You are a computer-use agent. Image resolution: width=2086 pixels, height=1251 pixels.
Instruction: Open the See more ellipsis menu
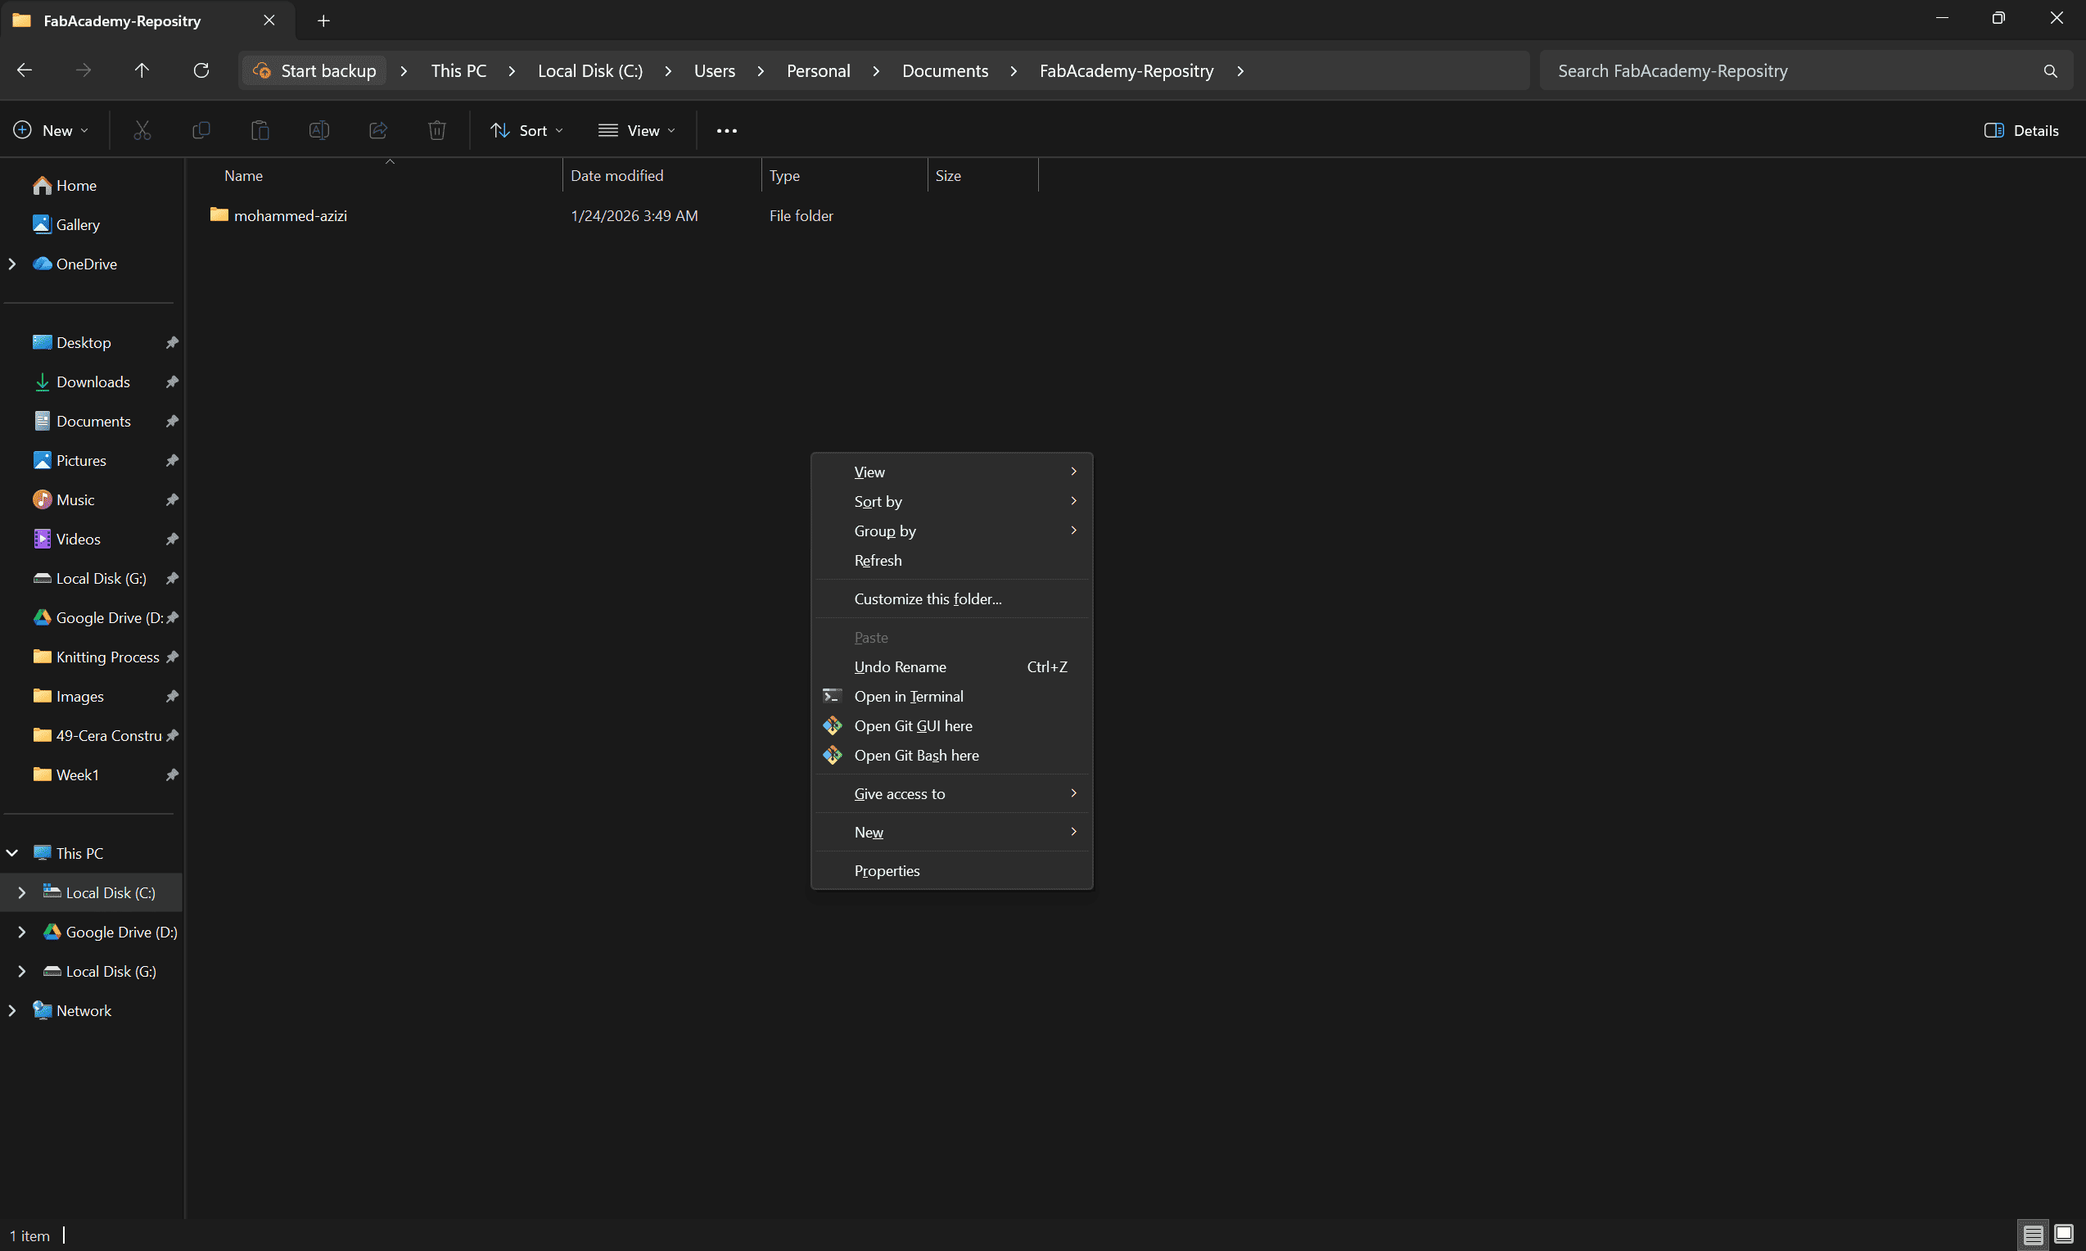(725, 131)
